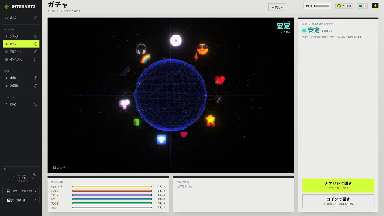The height and width of the screenshot is (216, 384).
Task: Spin gacha with チケットで回す button
Action: (338, 185)
